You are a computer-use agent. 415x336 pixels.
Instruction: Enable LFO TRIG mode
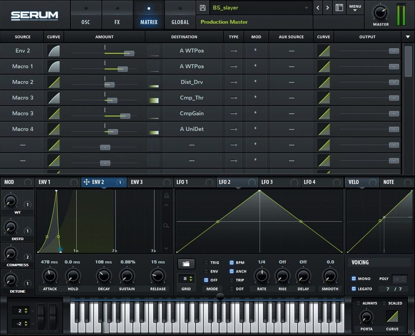tap(206, 263)
